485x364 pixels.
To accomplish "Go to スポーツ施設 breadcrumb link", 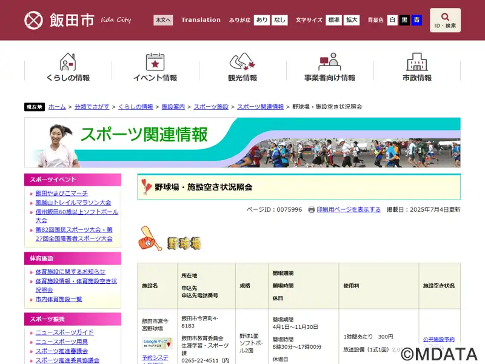I will click(x=211, y=107).
